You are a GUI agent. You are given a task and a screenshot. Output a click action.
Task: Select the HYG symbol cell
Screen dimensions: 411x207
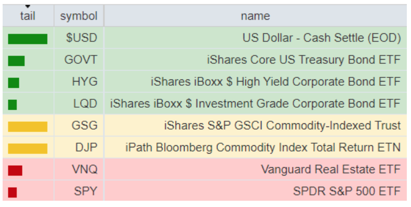click(x=78, y=82)
